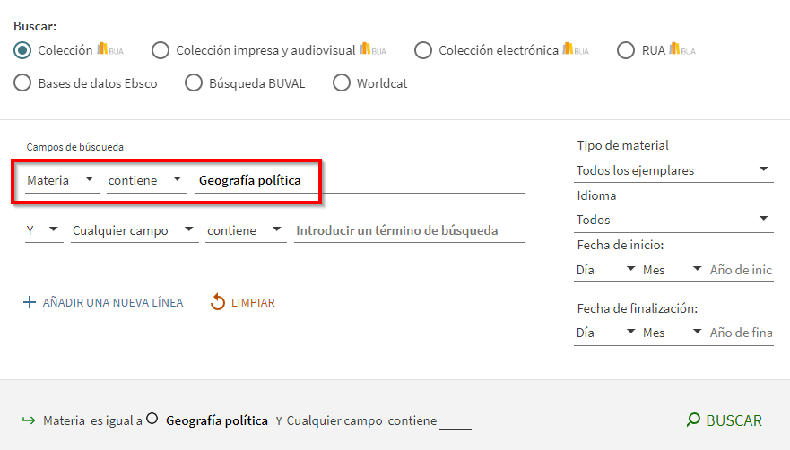Select the Colección radio button
This screenshot has width=790, height=450.
(x=23, y=50)
